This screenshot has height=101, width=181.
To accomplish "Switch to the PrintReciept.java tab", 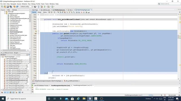I will click(x=60, y=10).
